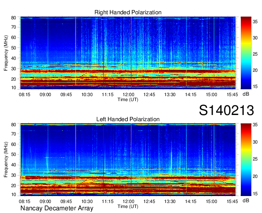
Task: Click 09:45 tick on Left Handed time axis
Action: [x=66, y=201]
